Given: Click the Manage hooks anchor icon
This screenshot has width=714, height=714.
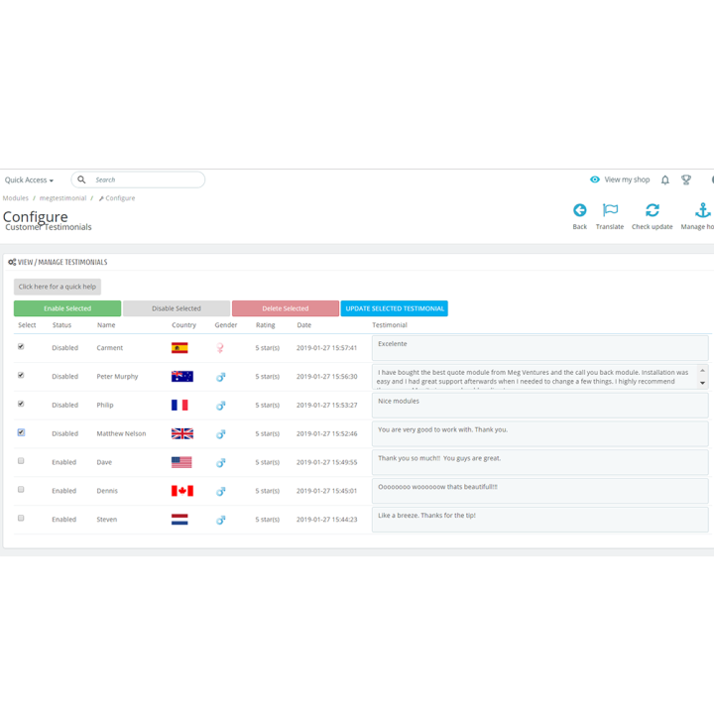Looking at the screenshot, I should pyautogui.click(x=703, y=210).
